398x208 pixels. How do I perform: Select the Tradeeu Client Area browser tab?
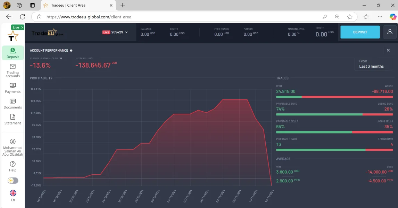75,6
